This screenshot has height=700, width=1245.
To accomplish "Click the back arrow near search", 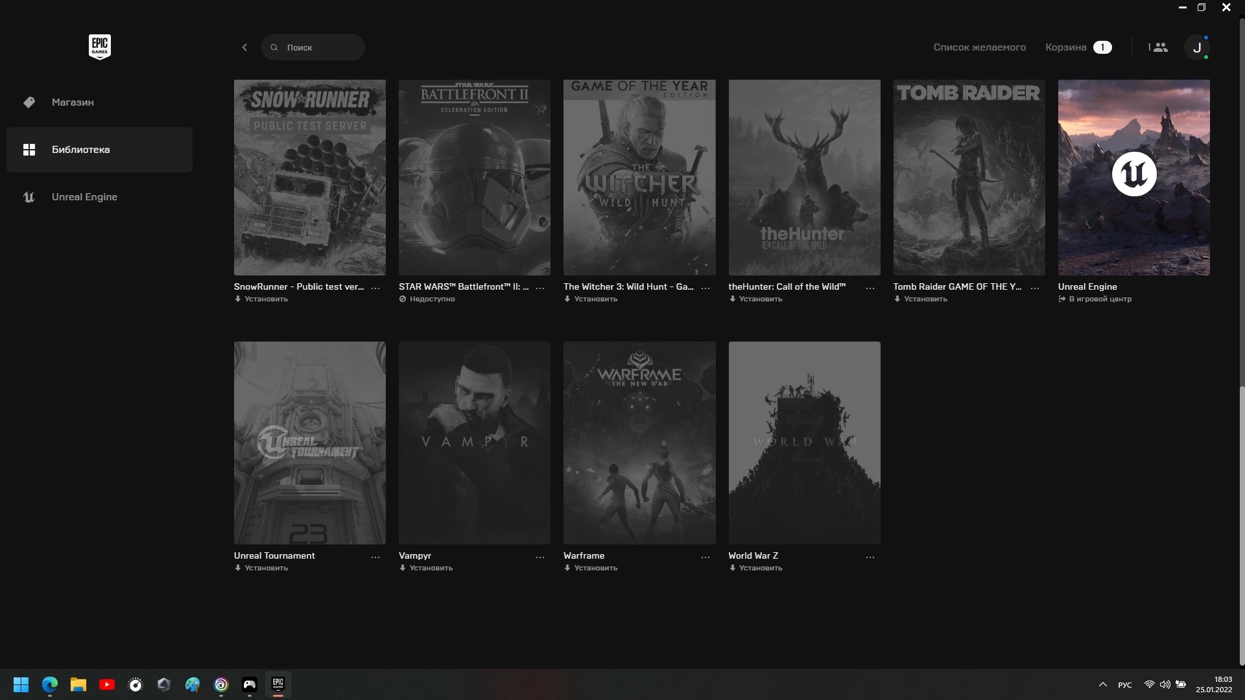I will 244,47.
